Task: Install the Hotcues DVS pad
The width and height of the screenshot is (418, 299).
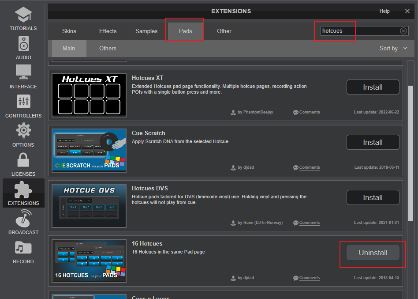Action: (373, 197)
